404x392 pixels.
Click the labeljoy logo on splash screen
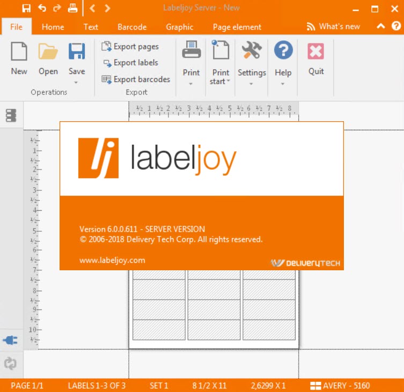157,158
